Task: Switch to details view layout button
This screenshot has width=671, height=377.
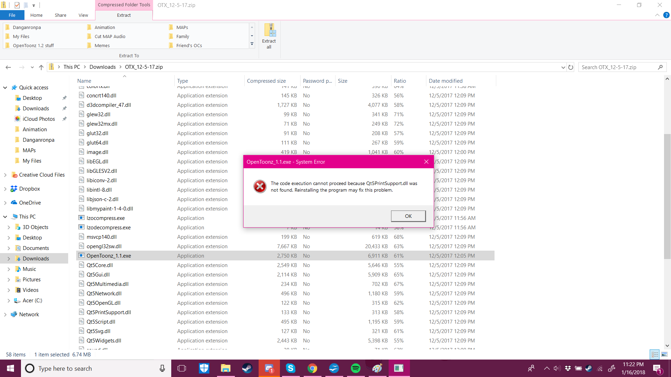Action: [x=655, y=354]
